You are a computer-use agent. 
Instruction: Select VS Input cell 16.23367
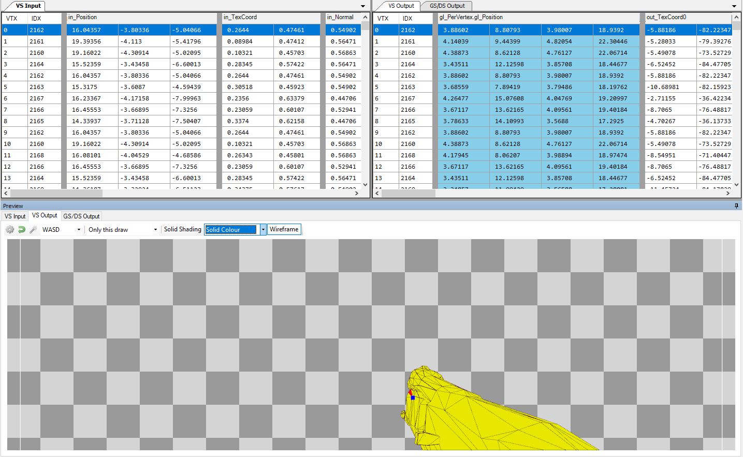coord(92,98)
